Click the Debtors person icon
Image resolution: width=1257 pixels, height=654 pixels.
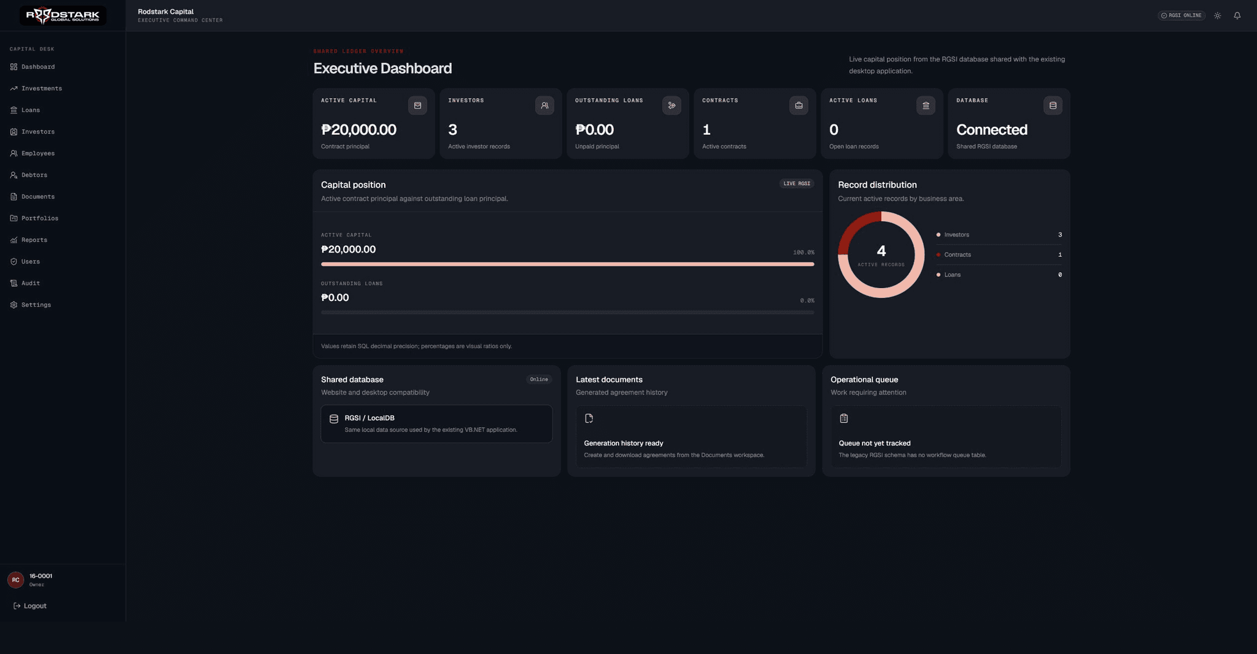(x=14, y=175)
